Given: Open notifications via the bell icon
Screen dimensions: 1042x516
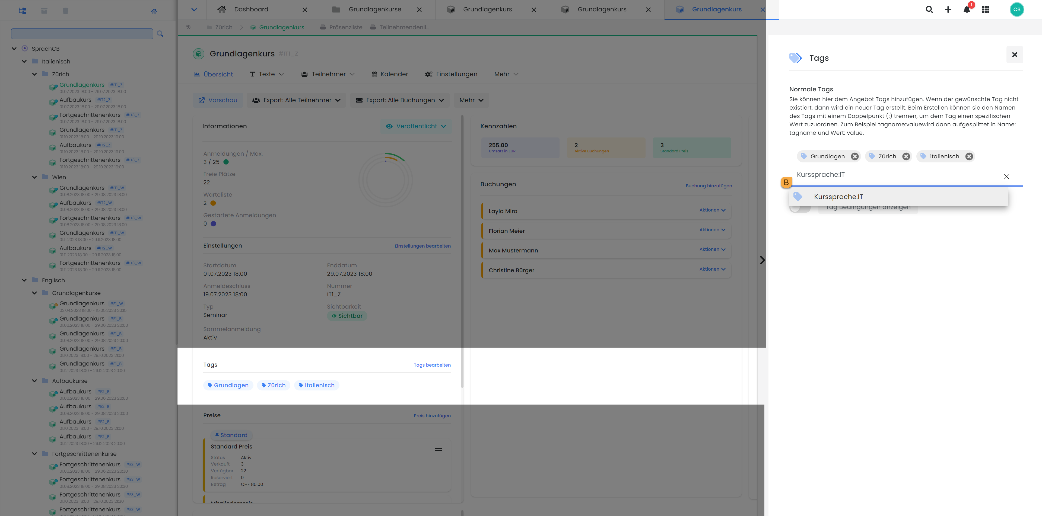Looking at the screenshot, I should pyautogui.click(x=967, y=9).
